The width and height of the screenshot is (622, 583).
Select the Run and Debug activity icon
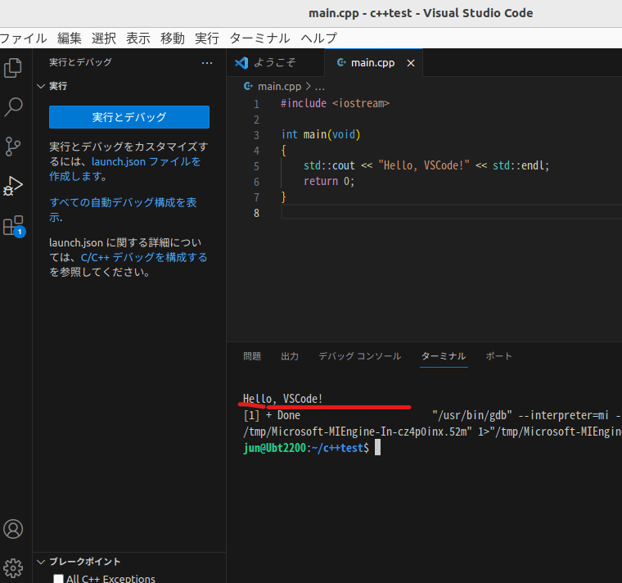click(13, 186)
